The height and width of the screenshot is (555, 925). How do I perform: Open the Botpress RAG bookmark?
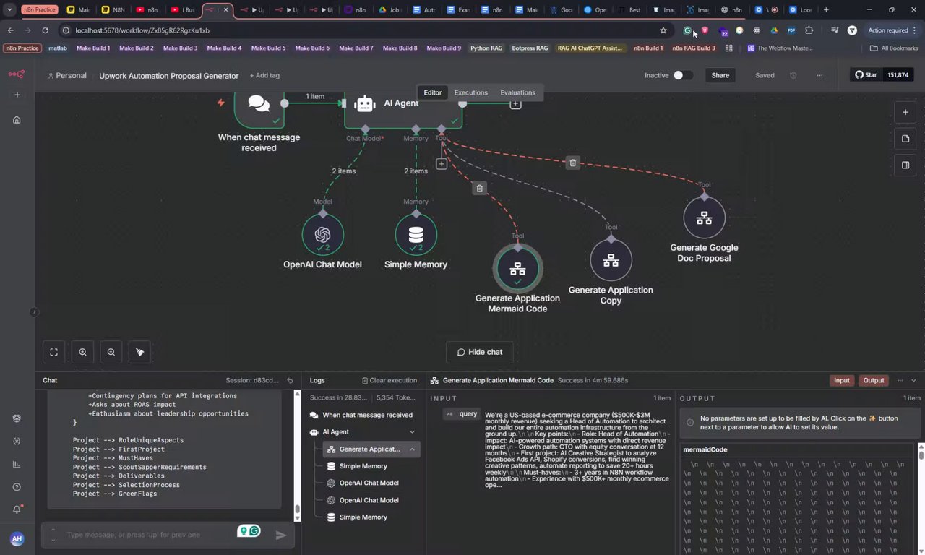(x=530, y=48)
